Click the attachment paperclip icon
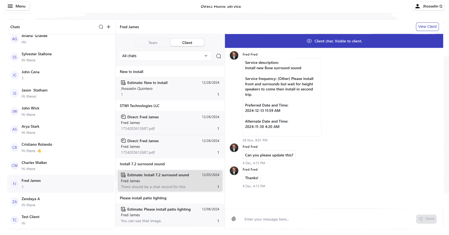This screenshot has height=235, width=449. pos(234,219)
